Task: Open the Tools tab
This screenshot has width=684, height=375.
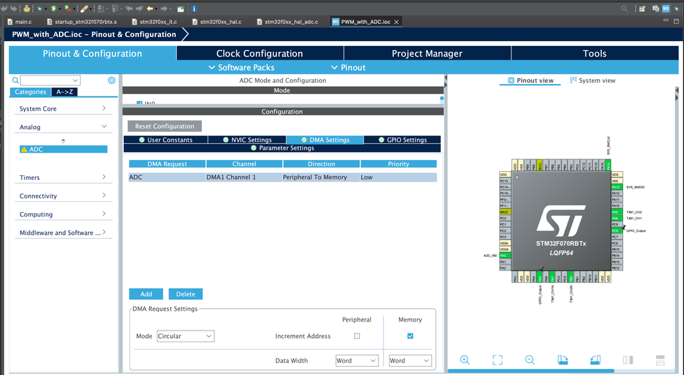Action: pyautogui.click(x=594, y=53)
